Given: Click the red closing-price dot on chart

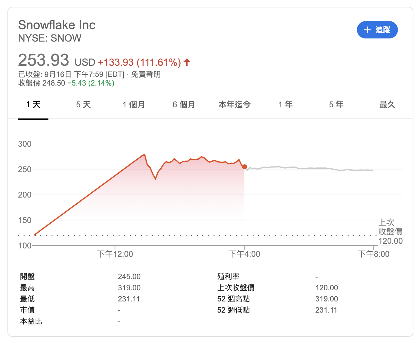Looking at the screenshot, I should click(245, 167).
